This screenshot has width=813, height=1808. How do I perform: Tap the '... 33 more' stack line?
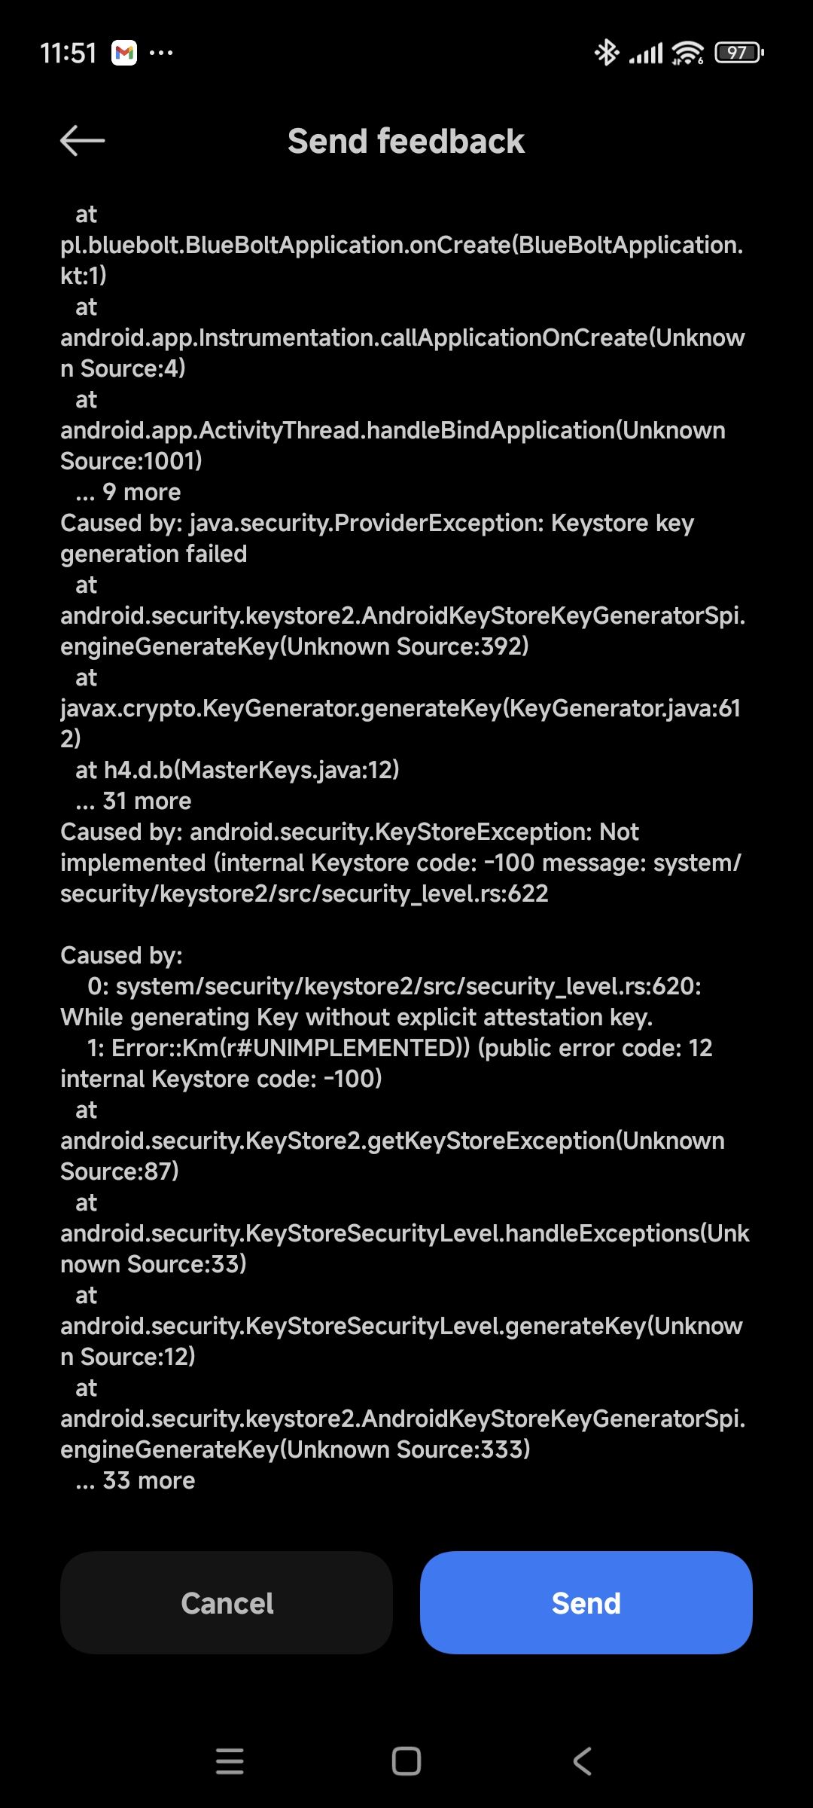[x=135, y=1481]
